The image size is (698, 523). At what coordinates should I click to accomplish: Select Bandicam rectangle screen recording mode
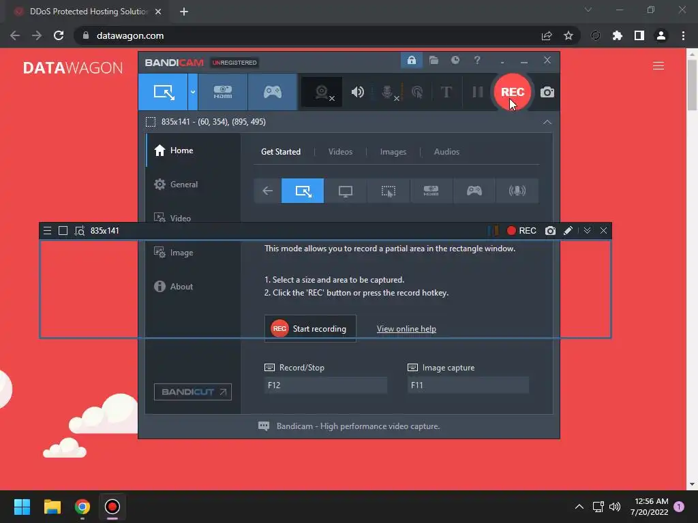pyautogui.click(x=163, y=92)
